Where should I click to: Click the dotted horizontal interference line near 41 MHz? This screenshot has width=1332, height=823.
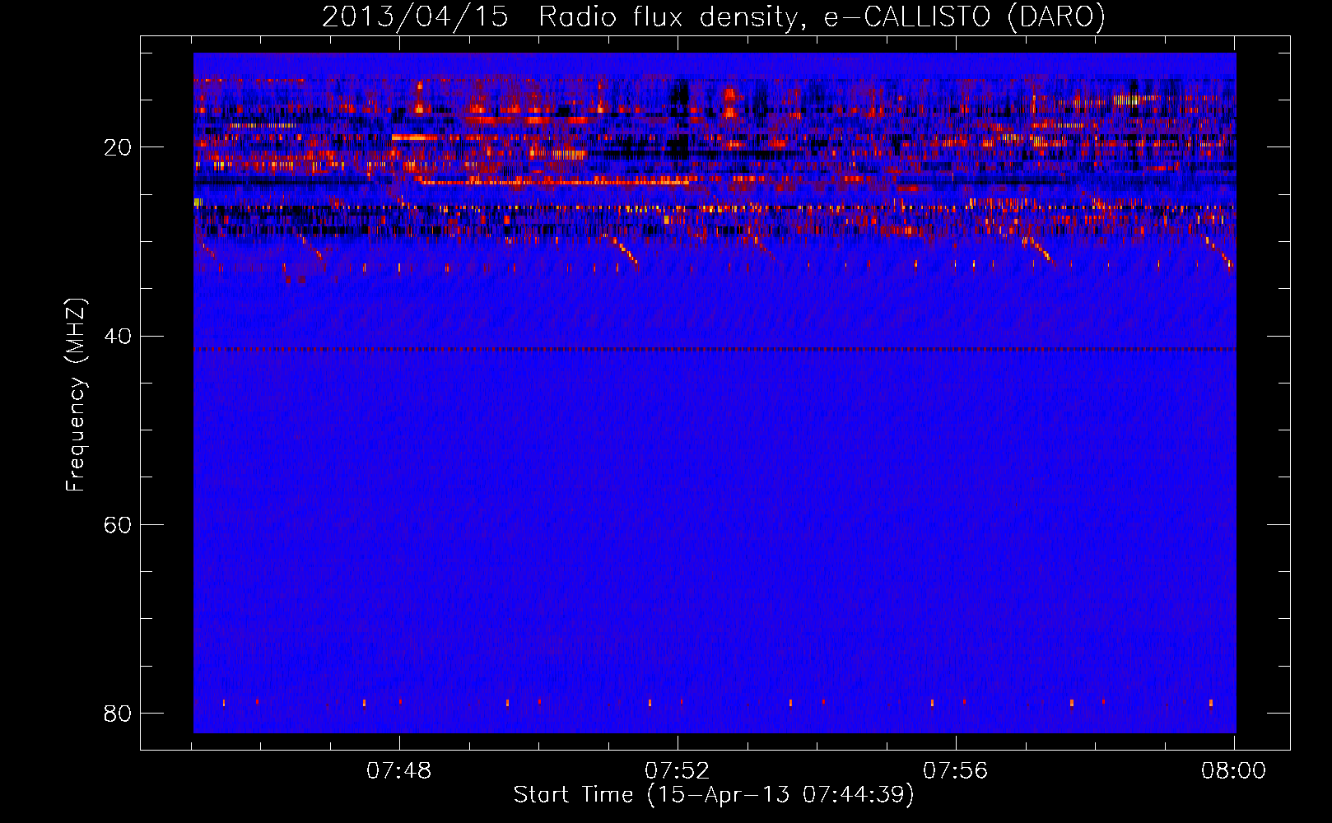715,349
